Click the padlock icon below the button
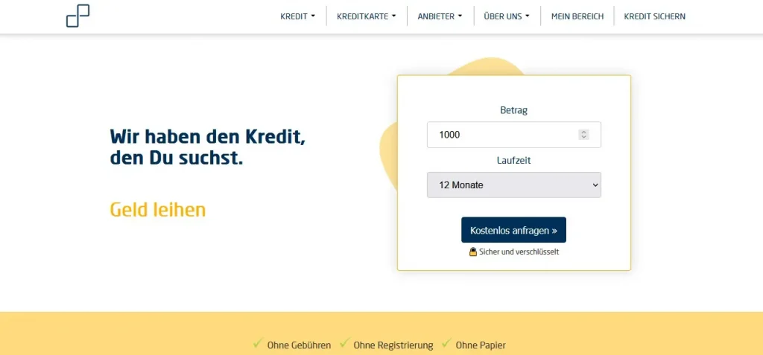Screen dimensions: 763x355 [472, 252]
